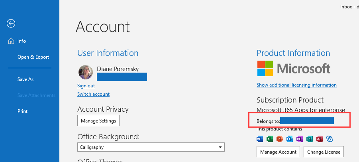359x162 pixels.
Task: Click the Outlook app icon
Action: (x=290, y=139)
